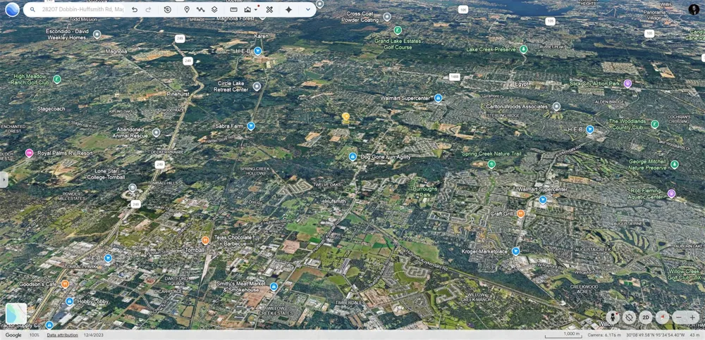Click the coordinates readout 30°08'49.58"N
Screen dimensions: 705x340
657,335
